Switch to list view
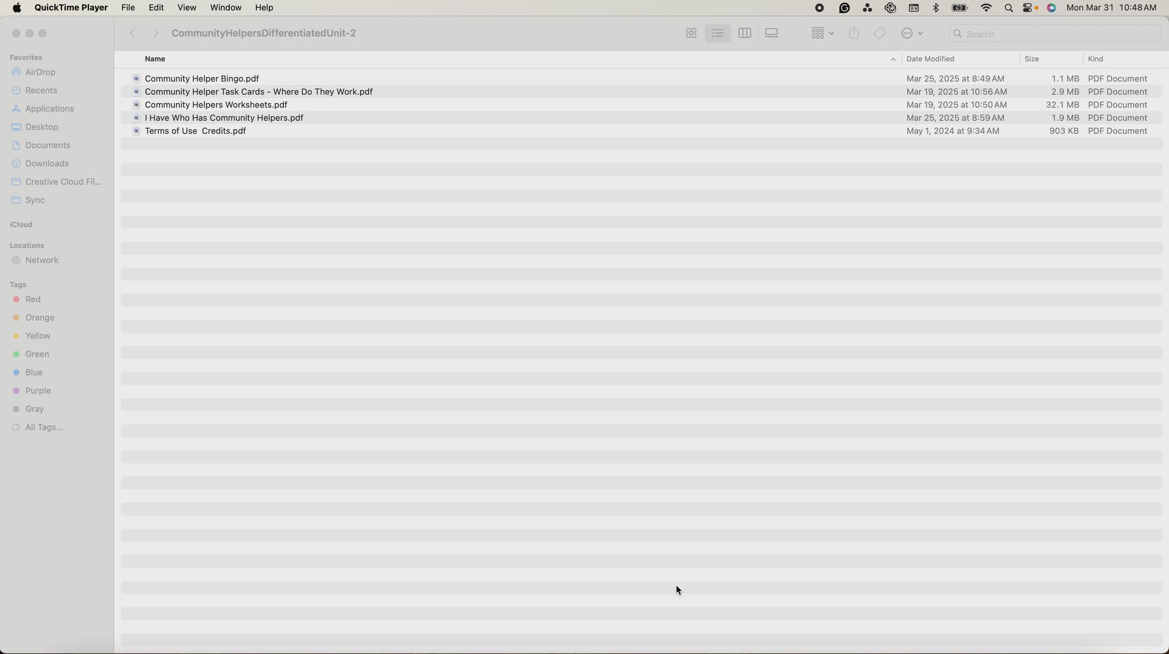1169x654 pixels. 717,34
